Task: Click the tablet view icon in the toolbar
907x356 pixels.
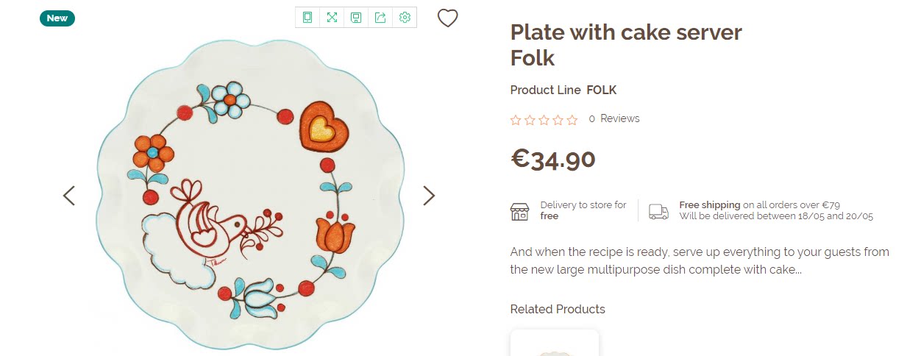Action: pos(307,18)
